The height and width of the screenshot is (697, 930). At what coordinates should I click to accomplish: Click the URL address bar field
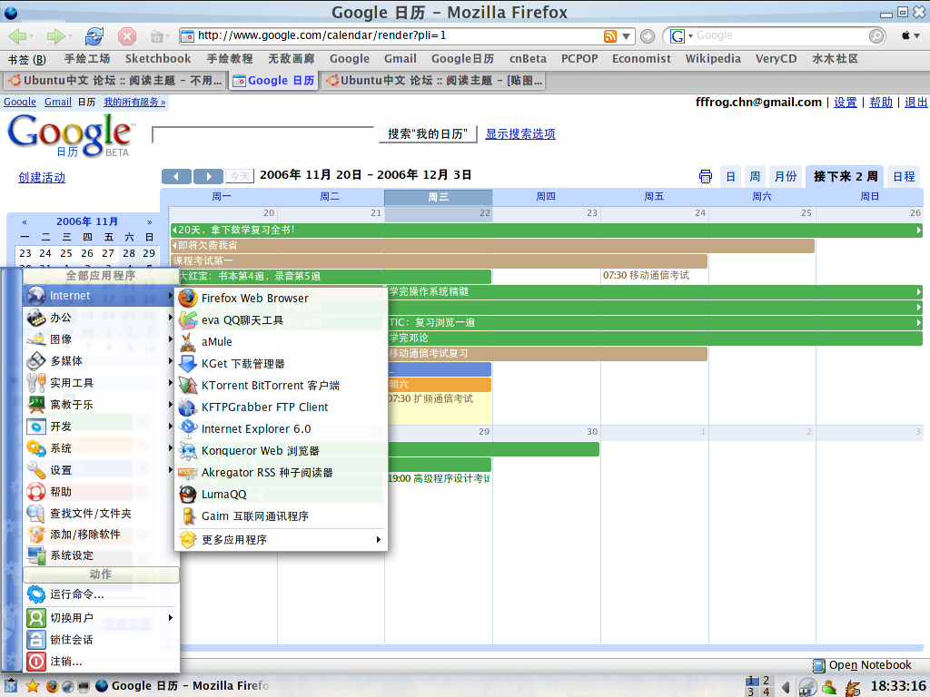click(x=399, y=35)
